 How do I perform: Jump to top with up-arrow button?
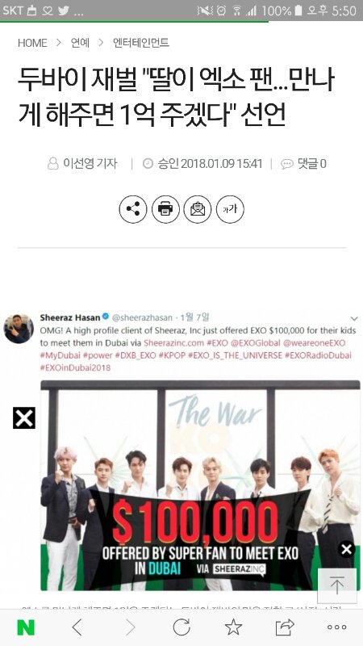[337, 585]
